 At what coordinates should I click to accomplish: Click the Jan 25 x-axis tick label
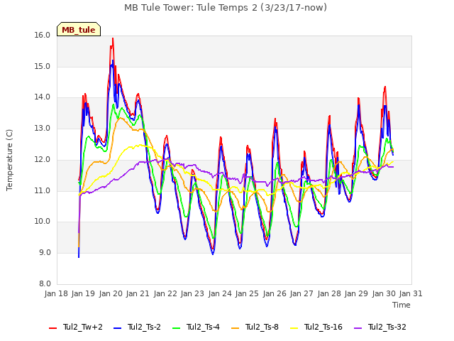247,293
